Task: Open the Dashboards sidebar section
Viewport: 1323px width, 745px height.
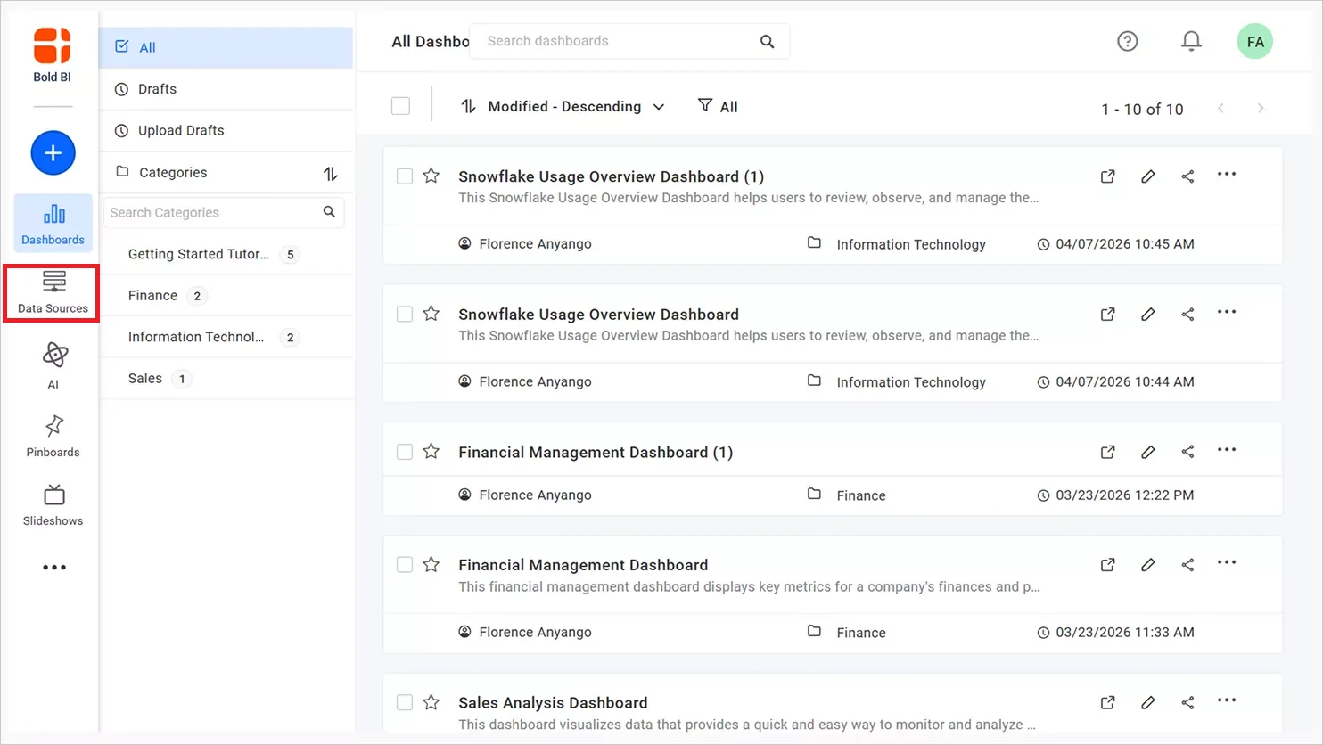Action: pos(53,224)
